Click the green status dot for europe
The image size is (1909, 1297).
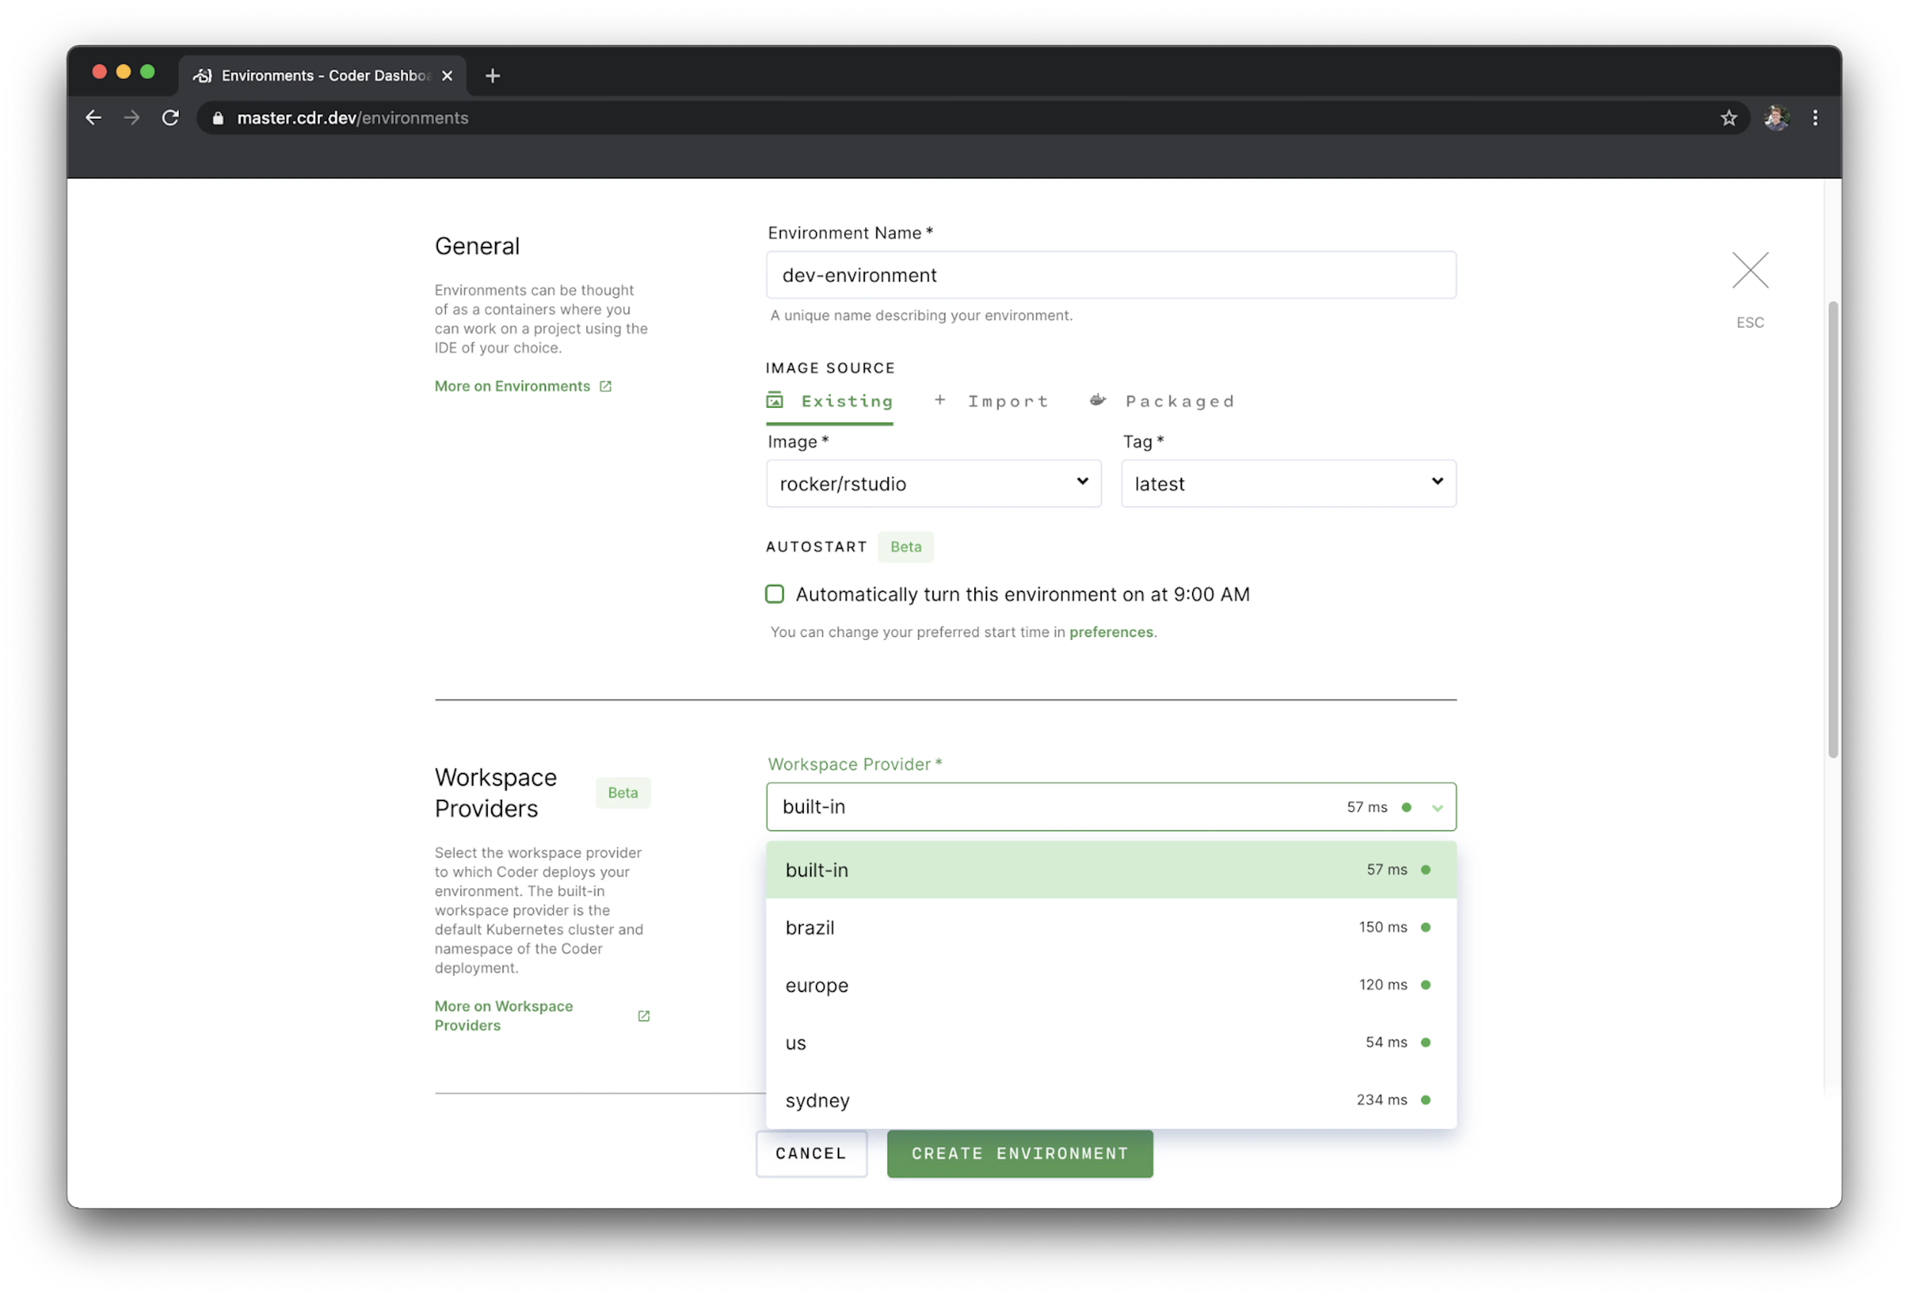click(1425, 985)
